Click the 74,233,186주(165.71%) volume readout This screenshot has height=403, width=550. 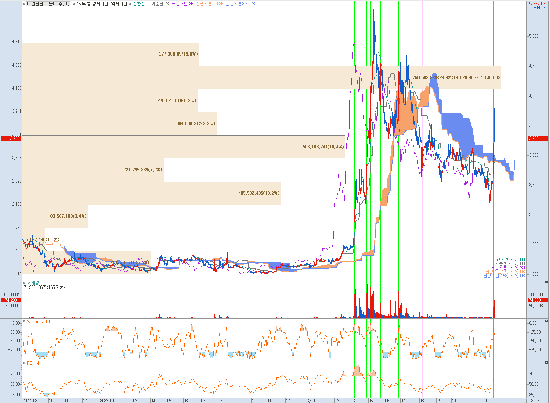(x=44, y=287)
